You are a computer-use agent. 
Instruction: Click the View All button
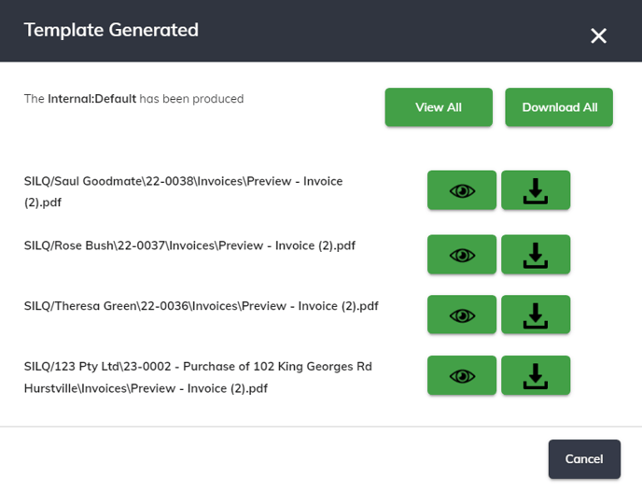439,107
